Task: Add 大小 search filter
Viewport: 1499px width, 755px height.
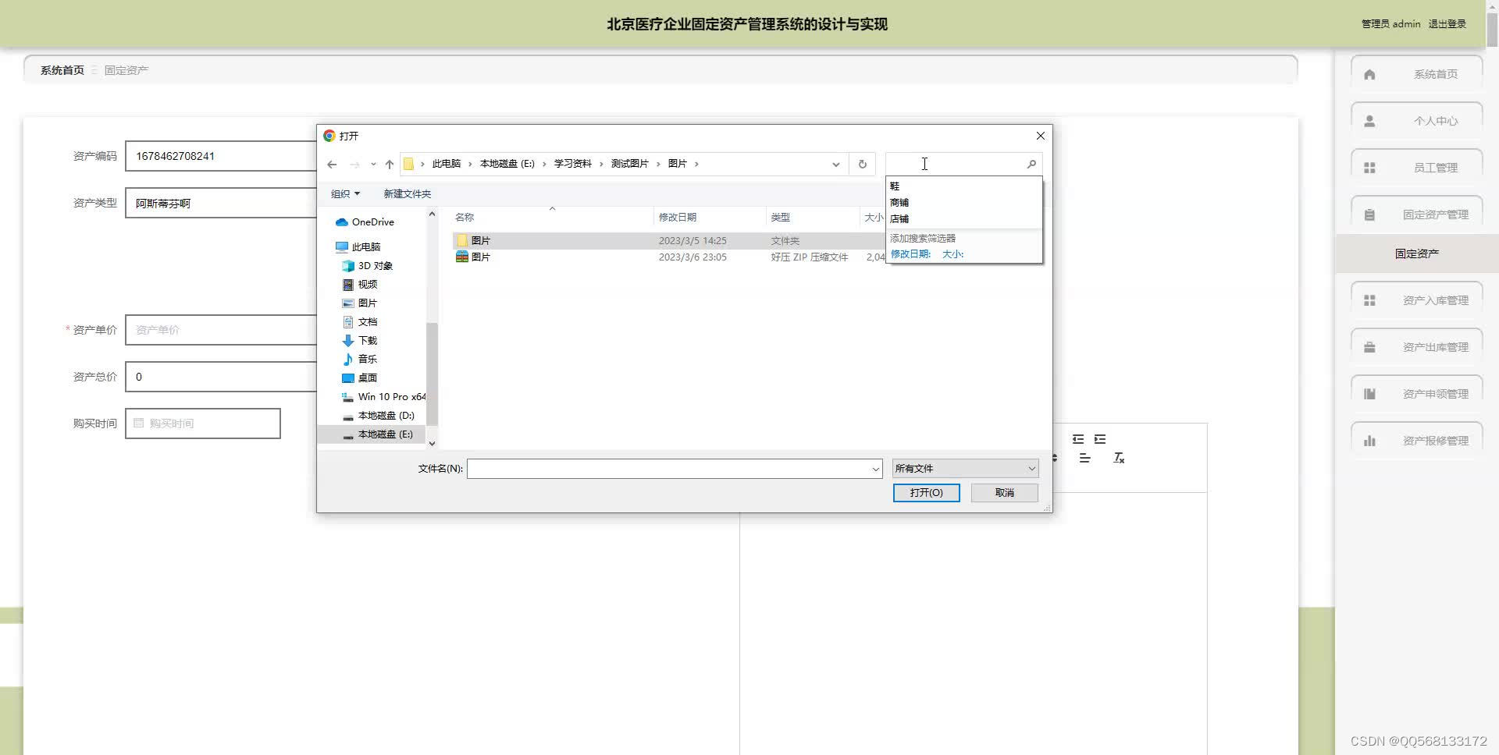Action: coord(952,254)
